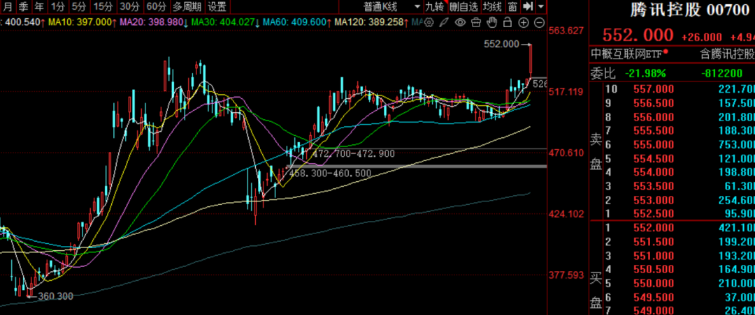Zoom in the chart with plus icon
This screenshot has width=755, height=315.
click(x=524, y=22)
